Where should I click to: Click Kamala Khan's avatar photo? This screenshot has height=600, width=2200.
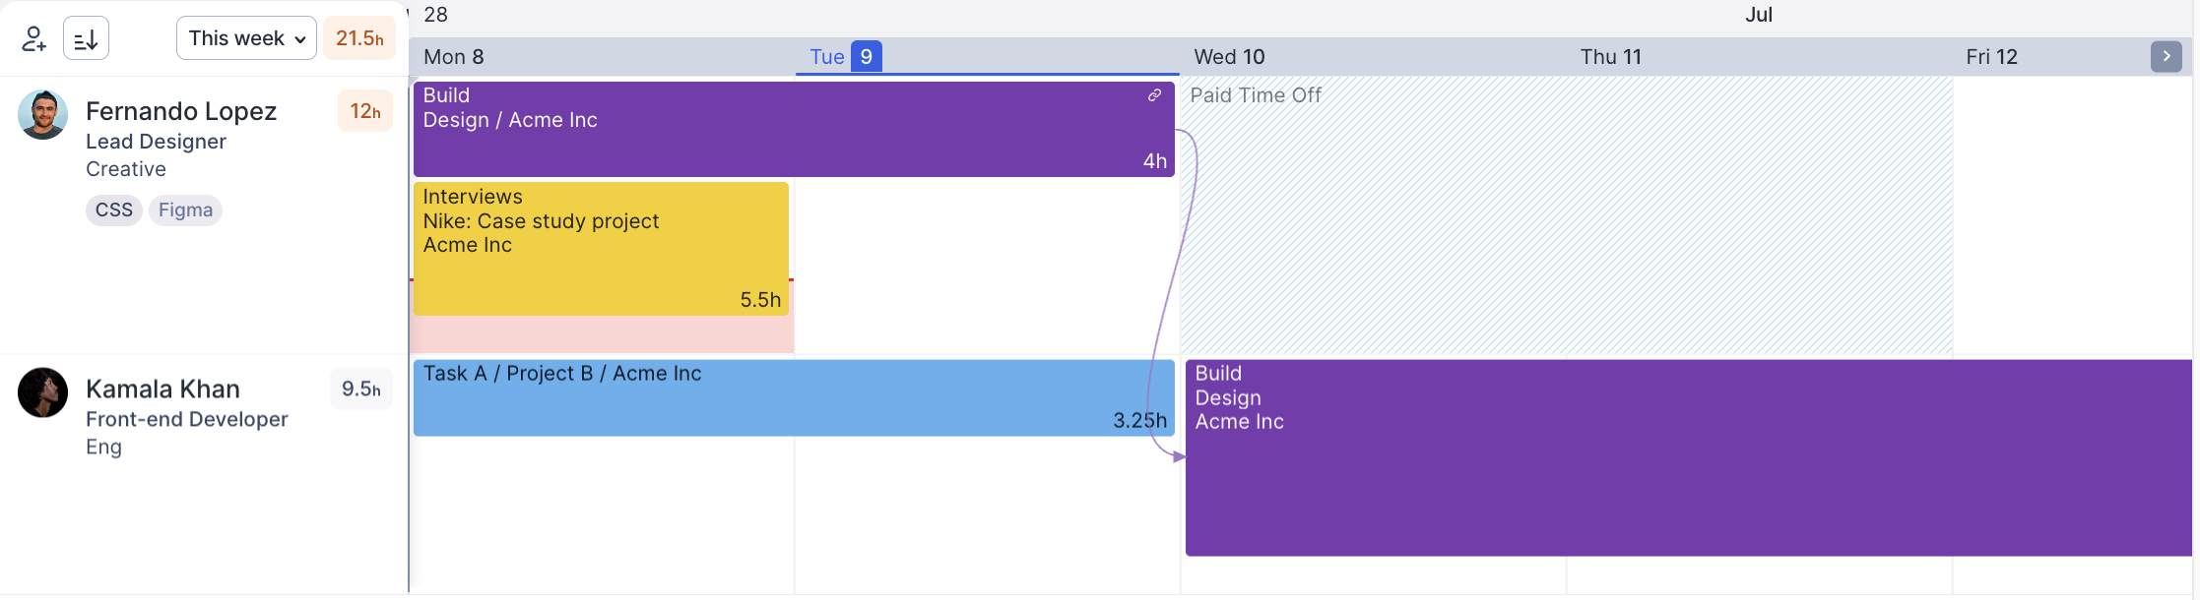click(x=42, y=392)
